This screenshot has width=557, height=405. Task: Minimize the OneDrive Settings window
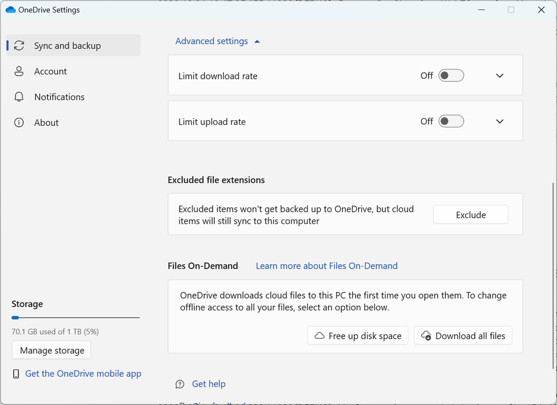click(x=481, y=9)
